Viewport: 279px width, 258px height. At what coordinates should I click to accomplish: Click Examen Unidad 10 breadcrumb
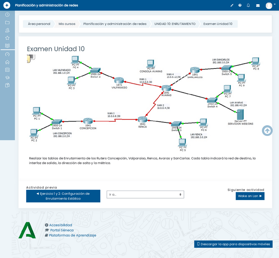218,24
